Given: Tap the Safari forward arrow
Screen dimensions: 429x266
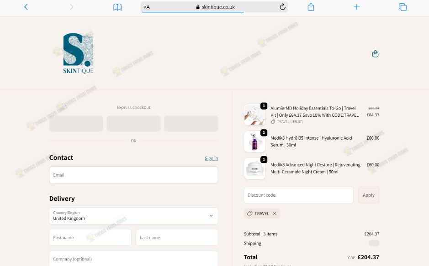Looking at the screenshot, I should click(71, 7).
